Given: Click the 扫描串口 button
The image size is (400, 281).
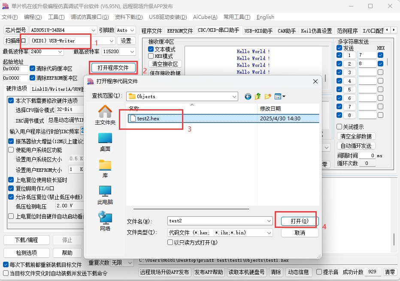Looking at the screenshot, I should (15, 41).
